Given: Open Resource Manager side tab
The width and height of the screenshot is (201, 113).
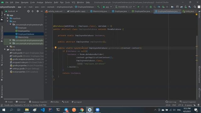Looking at the screenshot, I should coord(2,34).
